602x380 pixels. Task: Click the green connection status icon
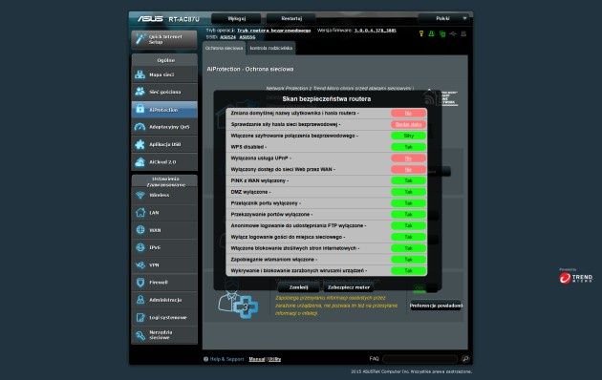coord(442,33)
